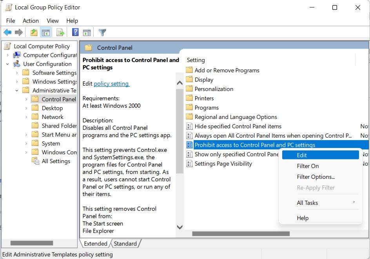Expand the Start Menu tree node
This screenshot has height=259, width=370.
tap(26, 135)
